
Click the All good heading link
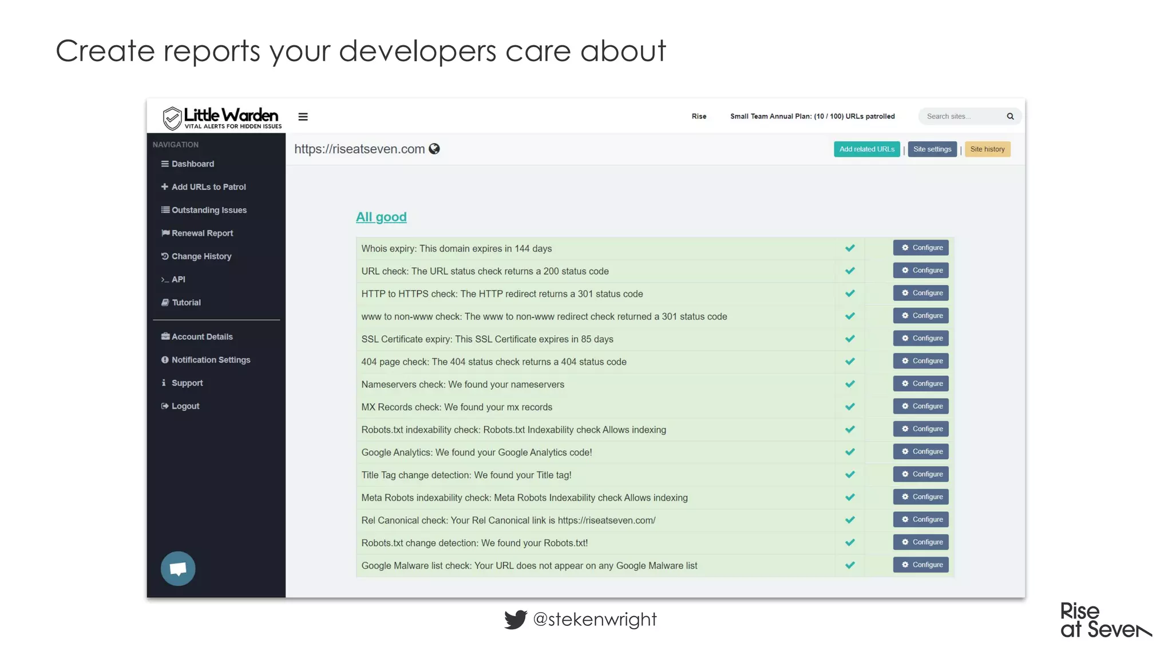click(381, 217)
